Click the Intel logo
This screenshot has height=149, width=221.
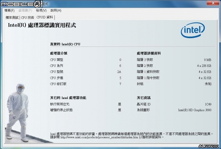tap(193, 30)
